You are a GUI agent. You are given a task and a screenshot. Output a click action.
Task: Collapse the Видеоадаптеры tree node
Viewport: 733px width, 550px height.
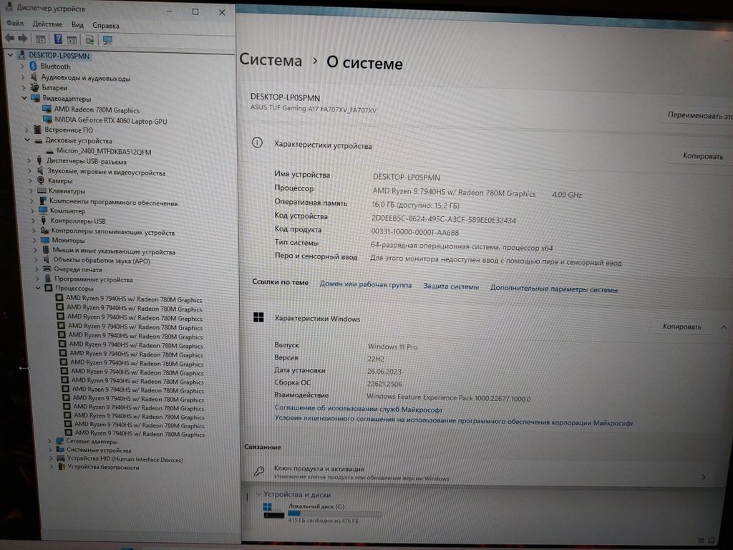click(24, 98)
